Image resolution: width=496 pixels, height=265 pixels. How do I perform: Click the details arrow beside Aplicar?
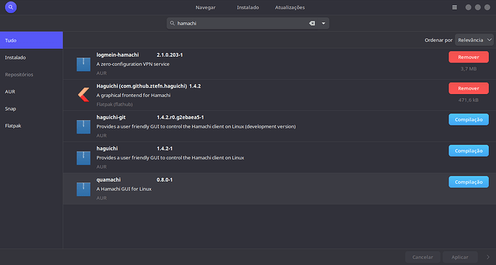(488, 257)
